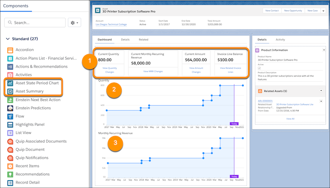The width and height of the screenshot is (330, 188).
Task: Click the Search components input field
Action: click(x=35, y=23)
